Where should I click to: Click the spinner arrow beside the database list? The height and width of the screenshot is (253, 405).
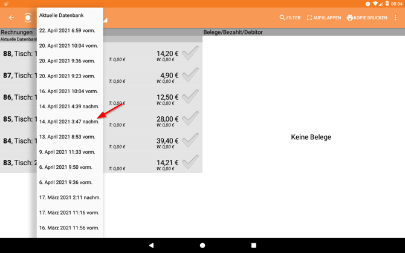pos(105,21)
